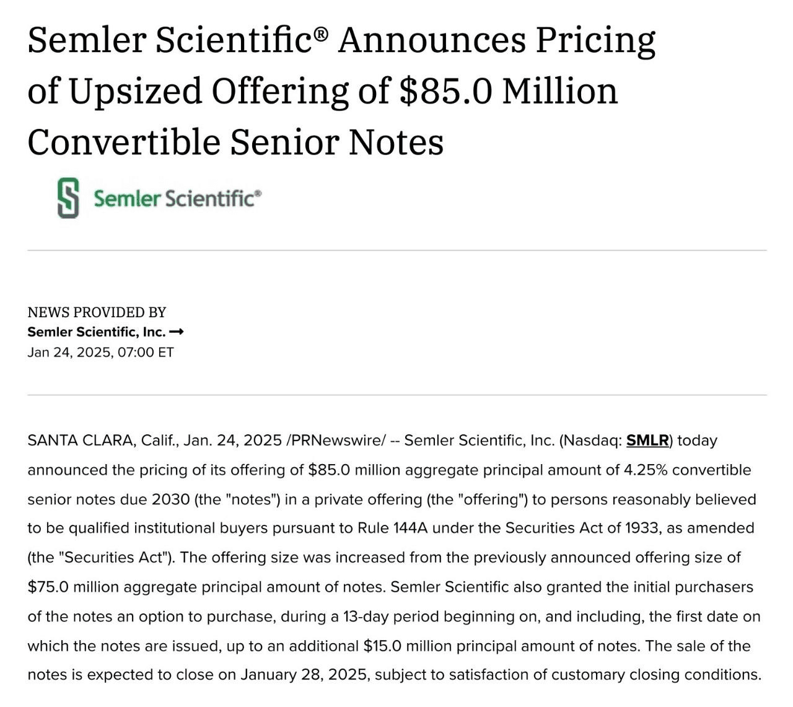The width and height of the screenshot is (793, 707).
Task: Click the Semler Scientific logo wordmark
Action: click(x=177, y=198)
